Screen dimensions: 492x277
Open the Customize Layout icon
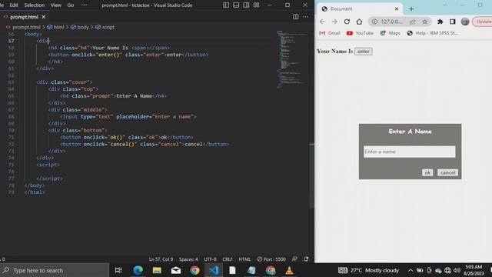256,5
